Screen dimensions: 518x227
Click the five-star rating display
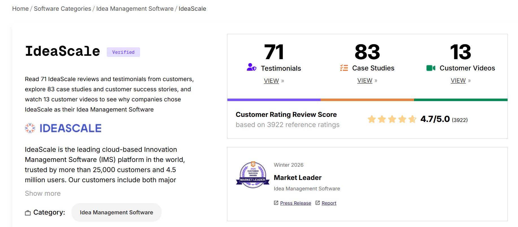point(392,119)
